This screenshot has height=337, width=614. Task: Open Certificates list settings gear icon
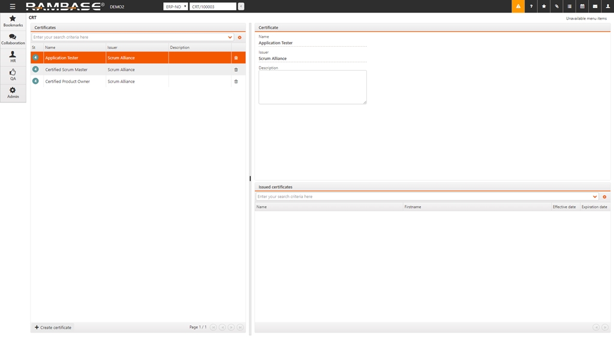click(x=240, y=37)
